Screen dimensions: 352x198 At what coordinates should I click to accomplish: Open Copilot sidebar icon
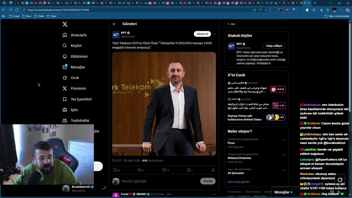click(x=348, y=10)
